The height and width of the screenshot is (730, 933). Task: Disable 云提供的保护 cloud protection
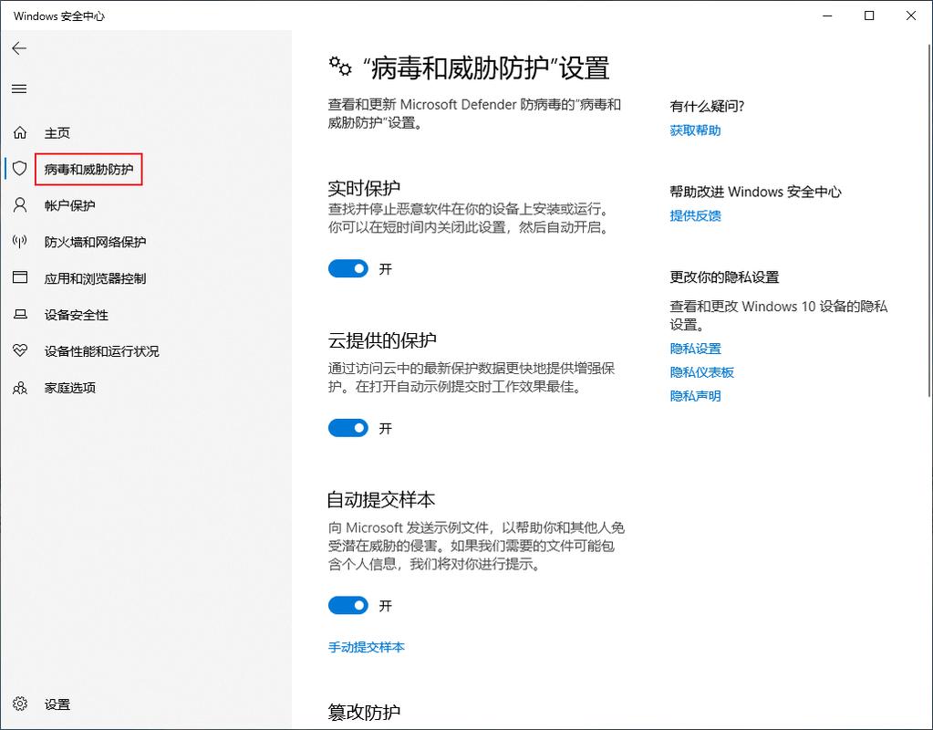pos(347,427)
